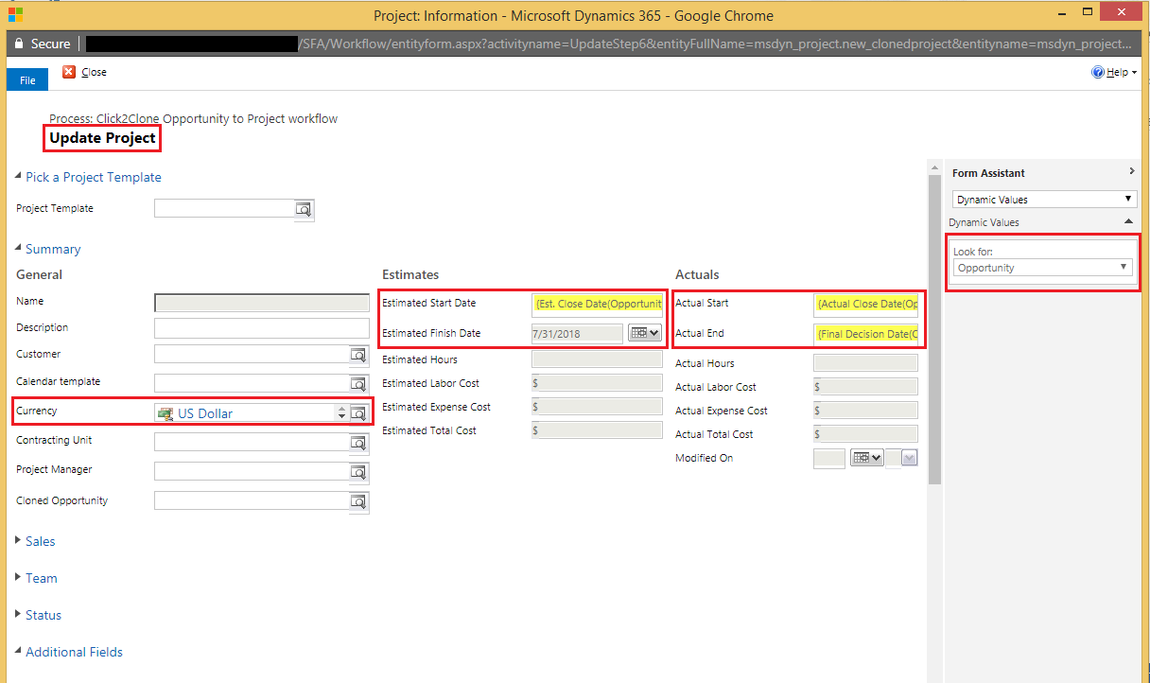Click the Customer input field
The image size is (1150, 683).
point(253,355)
